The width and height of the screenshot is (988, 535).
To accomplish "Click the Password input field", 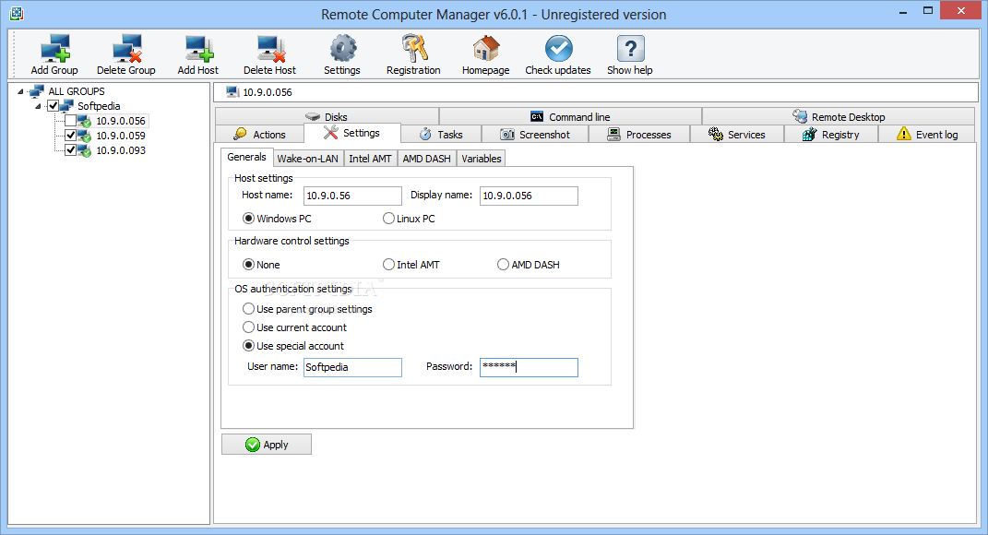I will 529,367.
